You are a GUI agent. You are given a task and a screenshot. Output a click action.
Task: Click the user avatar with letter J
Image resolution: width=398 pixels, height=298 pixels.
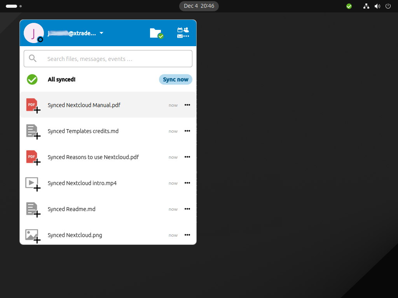(x=34, y=33)
